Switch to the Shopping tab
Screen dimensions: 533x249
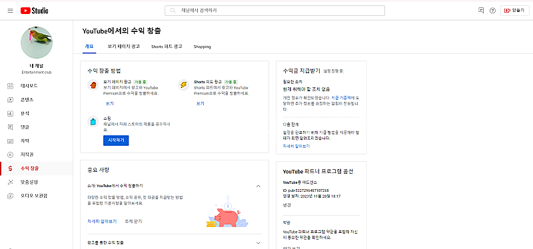click(203, 47)
